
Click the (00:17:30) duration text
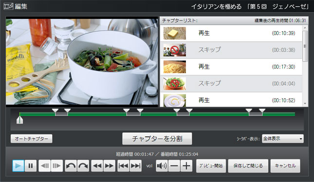click(x=283, y=67)
